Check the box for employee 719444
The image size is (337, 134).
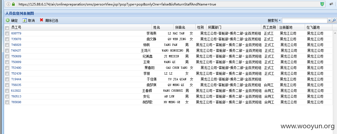(x=7, y=79)
